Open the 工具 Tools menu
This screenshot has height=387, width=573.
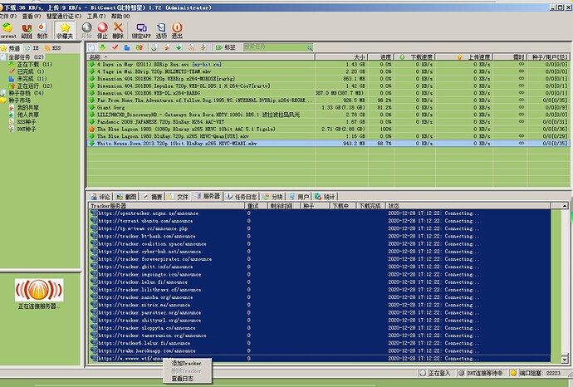click(96, 16)
